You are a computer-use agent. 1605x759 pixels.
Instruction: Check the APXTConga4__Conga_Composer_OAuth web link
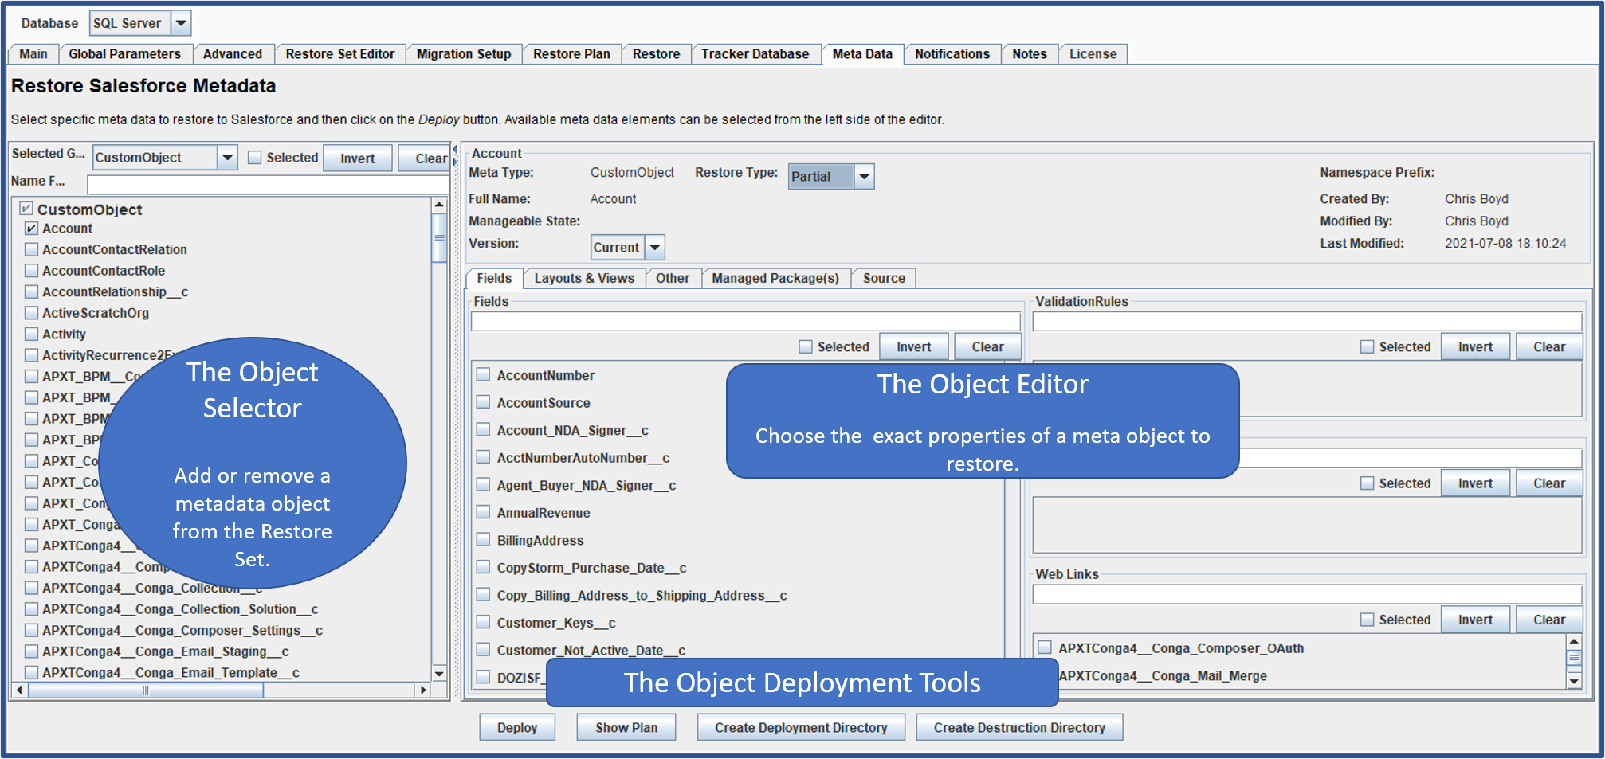(1045, 647)
